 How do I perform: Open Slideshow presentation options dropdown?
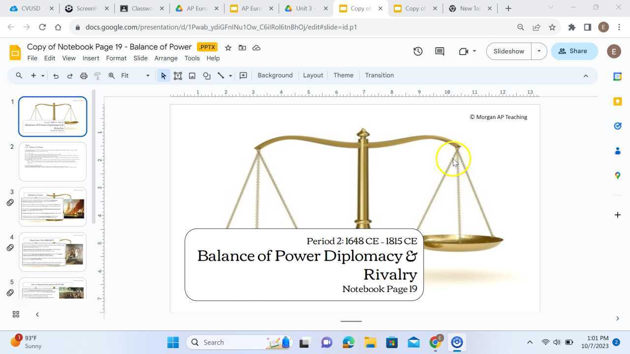(x=538, y=51)
